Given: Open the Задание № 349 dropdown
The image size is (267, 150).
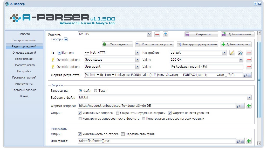Looking at the screenshot, I should (x=149, y=34).
